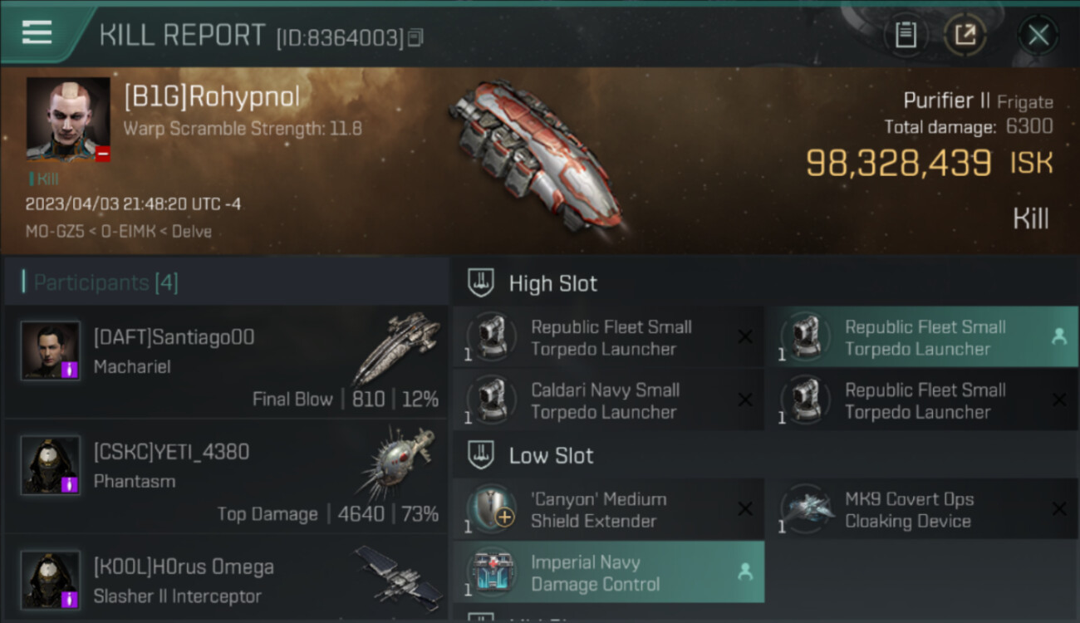1080x623 pixels.
Task: Open the hamburger menu icon
Action: pos(37,33)
